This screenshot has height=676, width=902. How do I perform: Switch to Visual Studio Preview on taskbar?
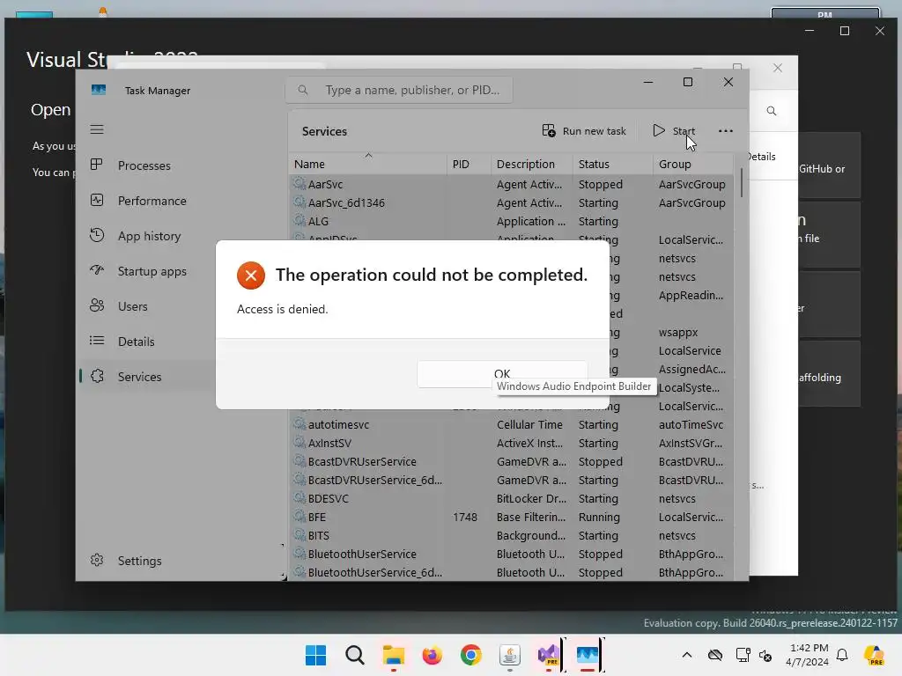(548, 655)
